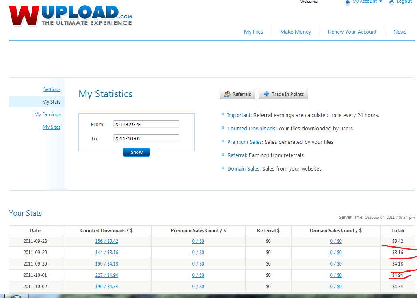
Task: Open 190 / $4.18 counted downloads link
Action: tap(107, 264)
